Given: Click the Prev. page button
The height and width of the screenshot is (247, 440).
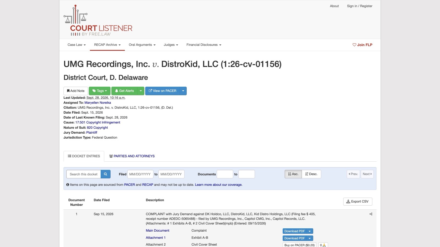Looking at the screenshot, I should [353, 174].
